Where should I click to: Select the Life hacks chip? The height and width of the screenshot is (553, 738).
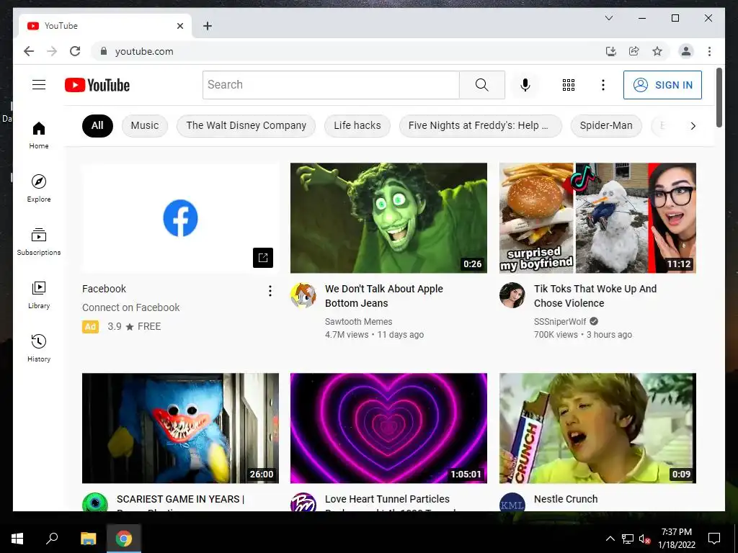pos(357,125)
